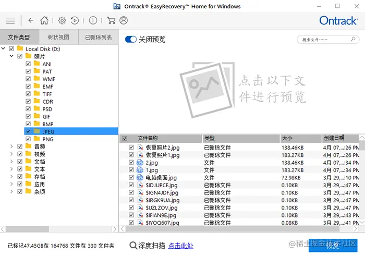Click the 照片 folder icon
Image resolution: width=365 pixels, height=256 pixels.
(28, 56)
